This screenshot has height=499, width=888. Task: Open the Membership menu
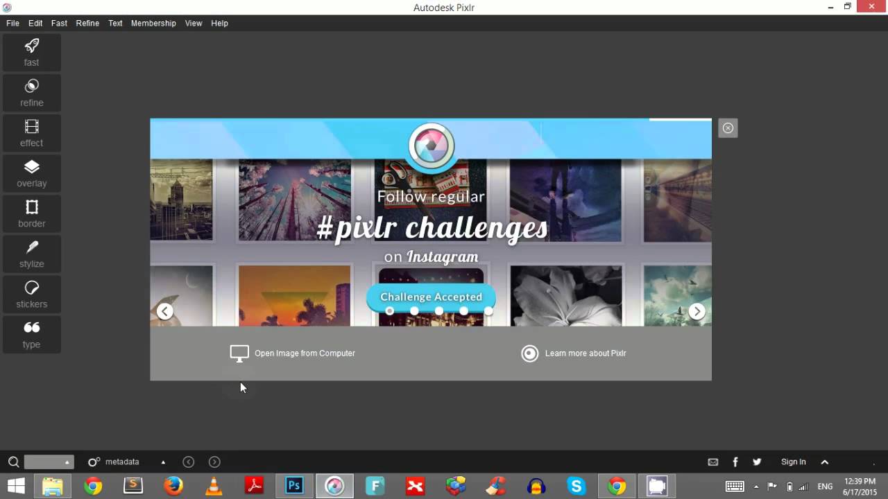(x=153, y=23)
